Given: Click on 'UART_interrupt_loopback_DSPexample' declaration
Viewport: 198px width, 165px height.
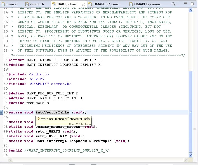Looking at the screenshot, I should [74, 141].
